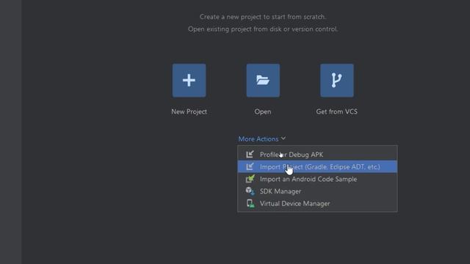
Task: Click the Get from VCS branch icon
Action: click(336, 80)
